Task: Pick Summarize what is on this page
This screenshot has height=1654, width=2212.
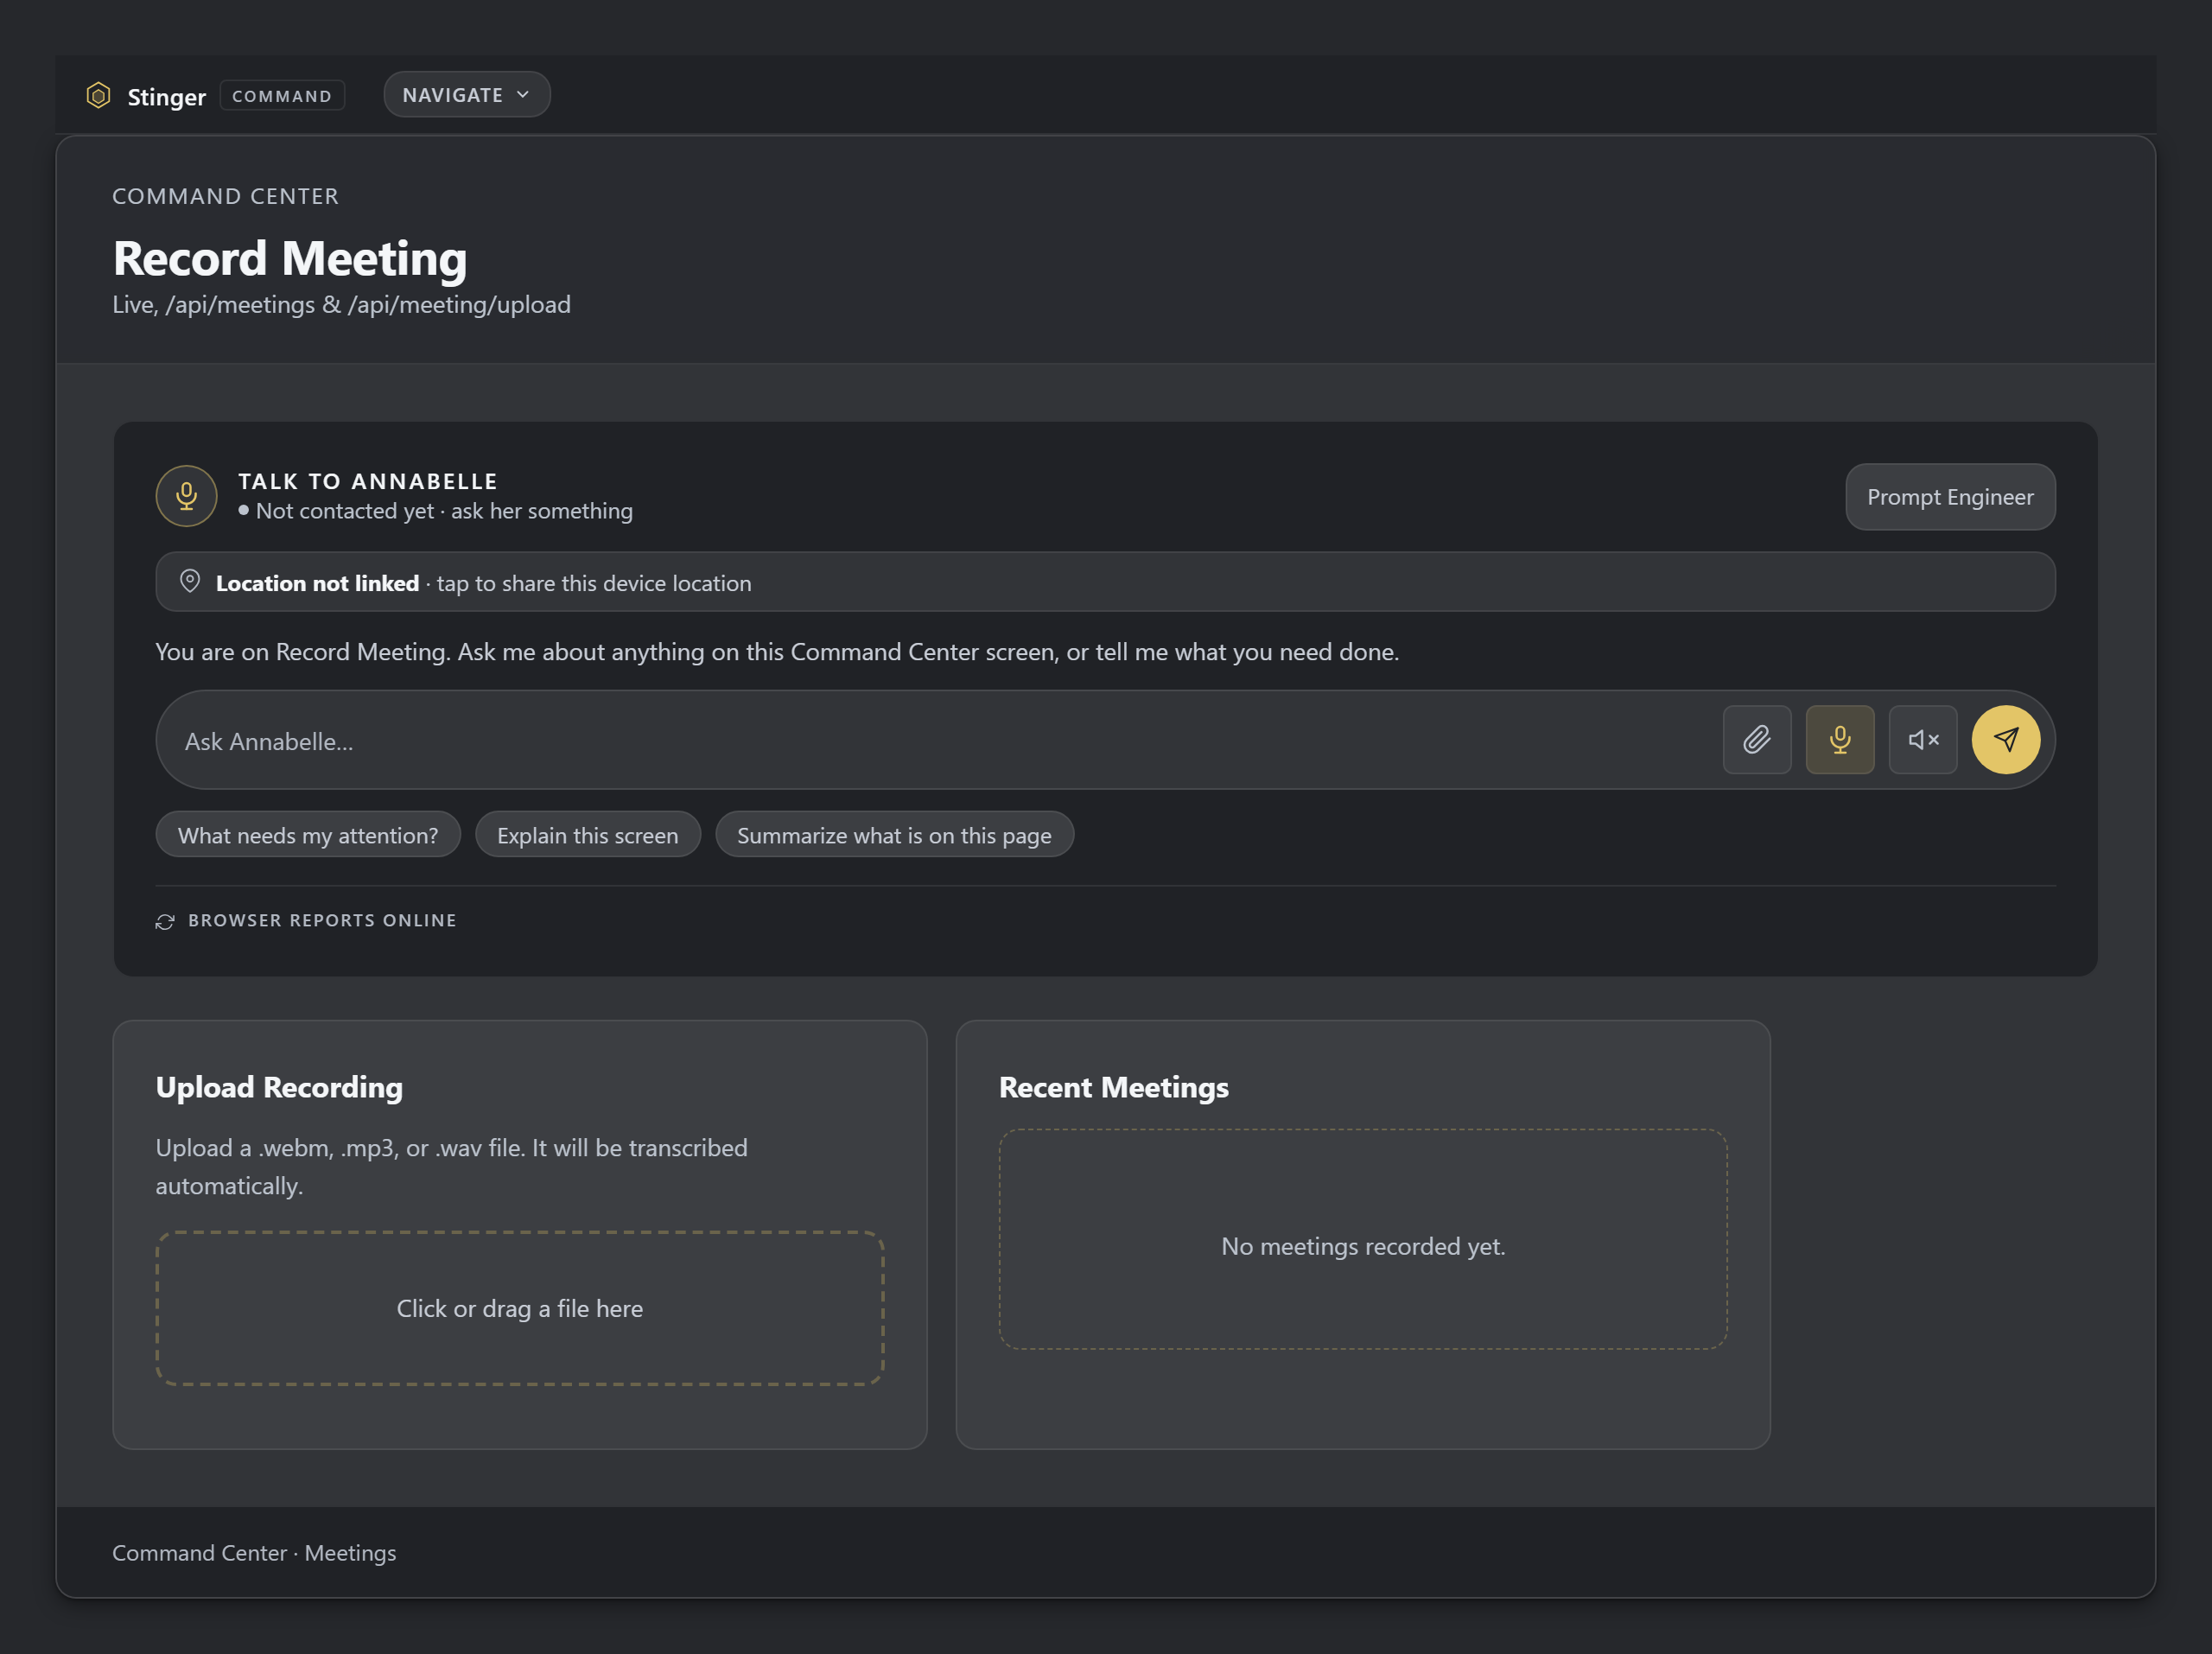Action: click(894, 835)
